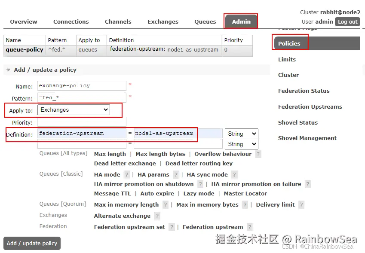Open help for Max in memory bytes
Screen dimensions: 365x253
pos(245,204)
